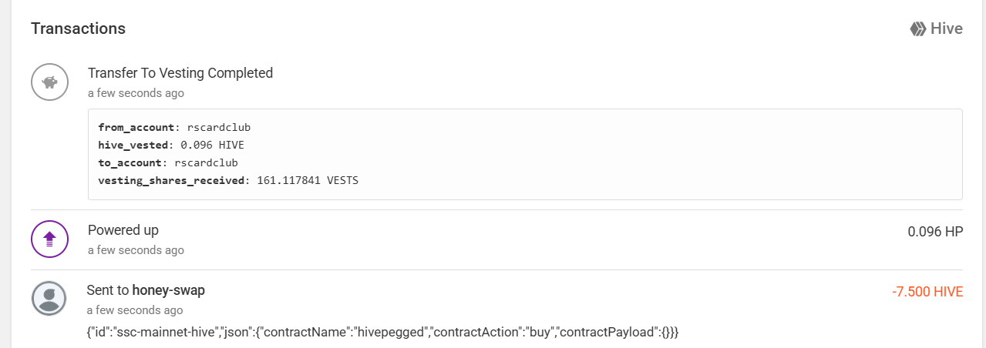Click the timestamp under Transfer To Vesting
Viewport: 986px width, 348px height.
coord(136,93)
